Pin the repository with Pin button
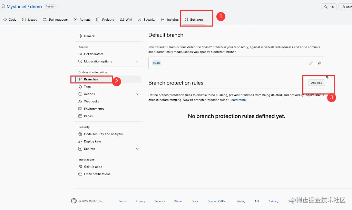 pos(329,7)
